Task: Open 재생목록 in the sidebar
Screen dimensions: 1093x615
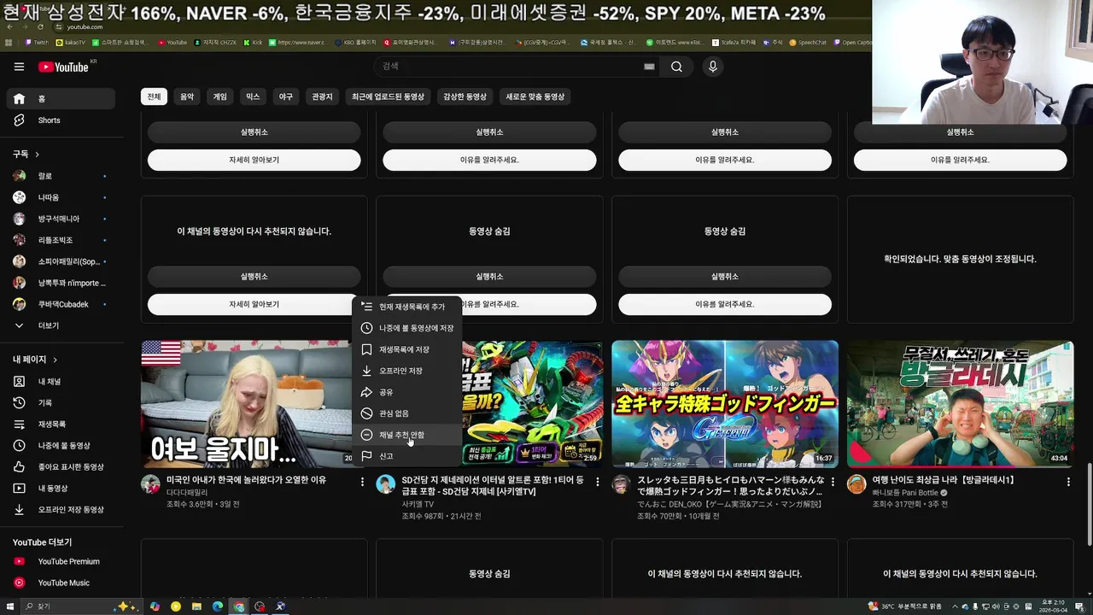Action: pyautogui.click(x=60, y=425)
